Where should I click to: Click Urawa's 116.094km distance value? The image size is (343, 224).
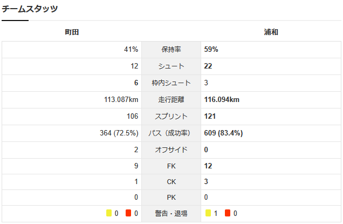coord(222,100)
